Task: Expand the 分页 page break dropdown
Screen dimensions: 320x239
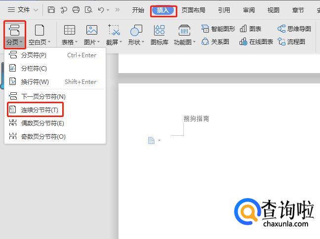Action: point(14,42)
